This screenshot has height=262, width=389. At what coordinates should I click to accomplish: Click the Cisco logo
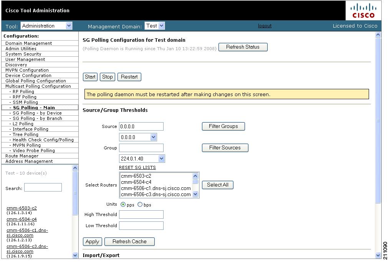pyautogui.click(x=363, y=11)
